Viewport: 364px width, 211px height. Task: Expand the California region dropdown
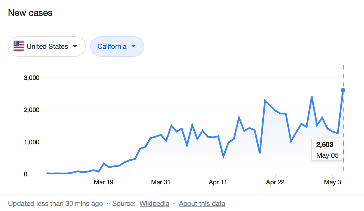pyautogui.click(x=117, y=47)
